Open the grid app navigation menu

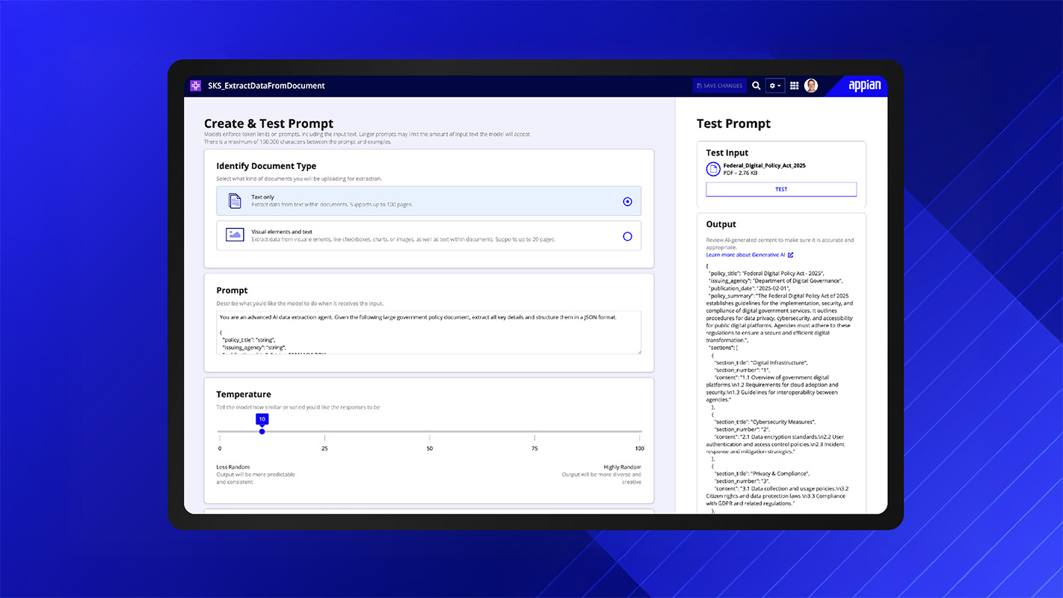point(794,86)
